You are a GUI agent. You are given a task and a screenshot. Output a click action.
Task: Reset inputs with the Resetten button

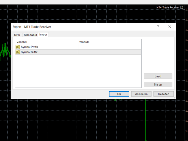click(x=164, y=94)
